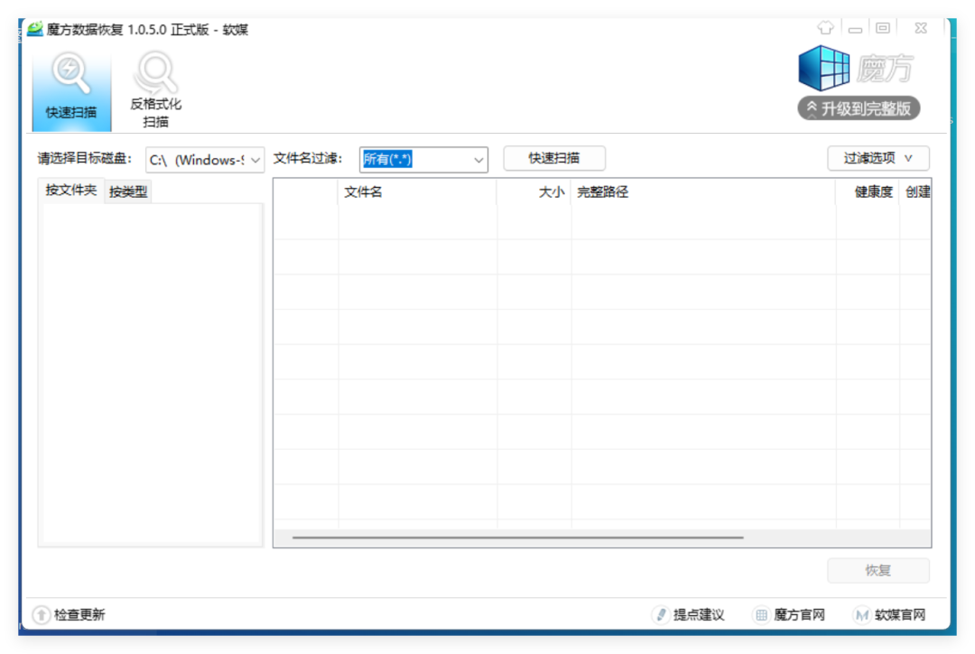Open the 魔方官网 link text
The width and height of the screenshot is (975, 654).
coord(800,615)
